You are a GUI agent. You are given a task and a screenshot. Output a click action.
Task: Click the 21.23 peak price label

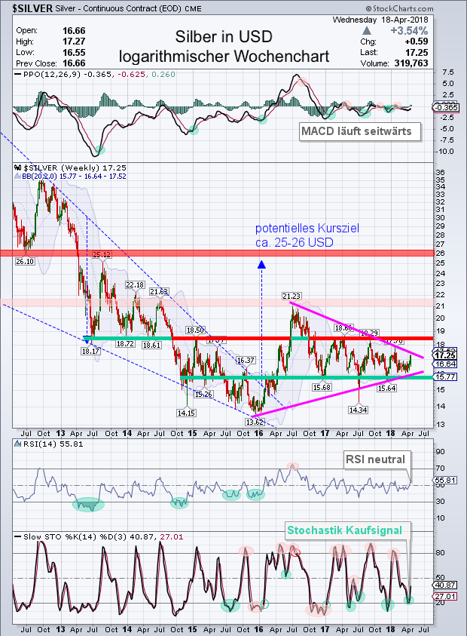(291, 295)
